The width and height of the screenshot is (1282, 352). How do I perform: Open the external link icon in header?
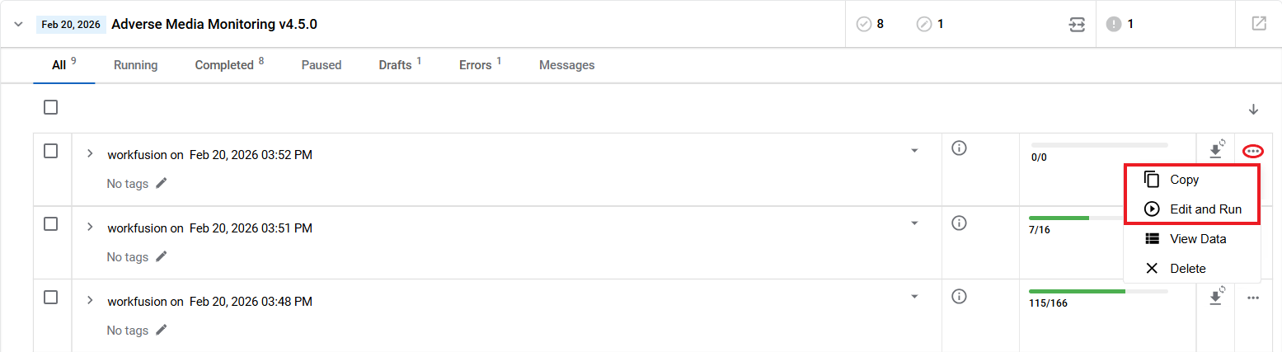click(x=1258, y=24)
